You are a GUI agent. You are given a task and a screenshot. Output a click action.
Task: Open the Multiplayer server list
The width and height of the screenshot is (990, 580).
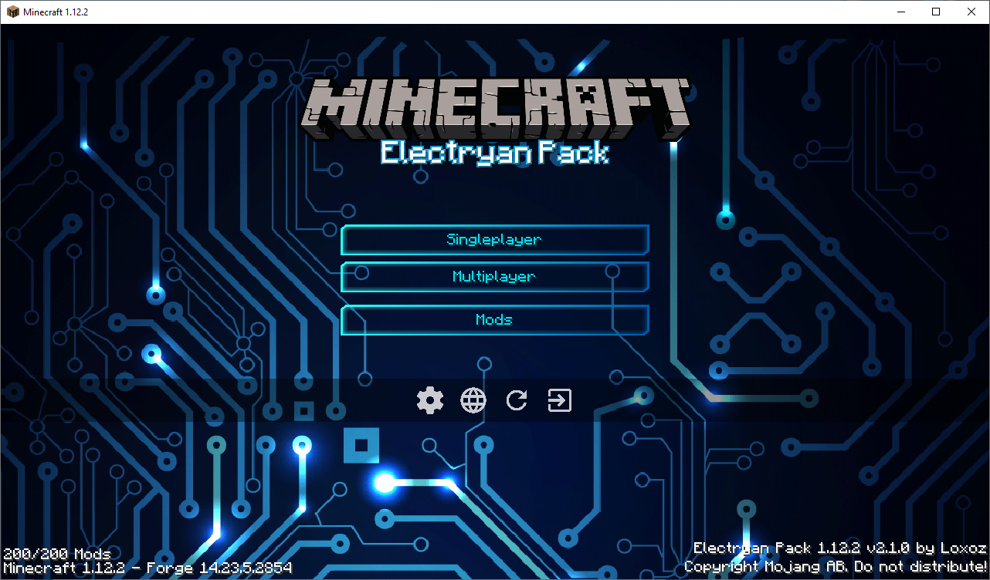(x=494, y=277)
